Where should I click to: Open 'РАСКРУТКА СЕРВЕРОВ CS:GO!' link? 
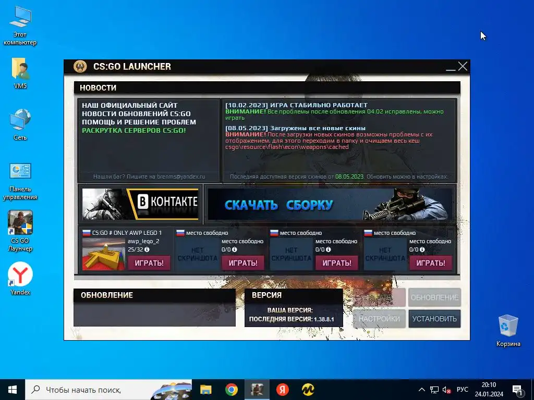click(134, 130)
